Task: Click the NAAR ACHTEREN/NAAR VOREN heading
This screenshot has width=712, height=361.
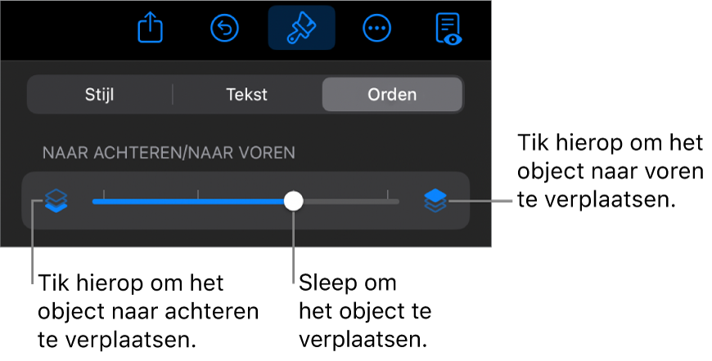Action: point(169,153)
